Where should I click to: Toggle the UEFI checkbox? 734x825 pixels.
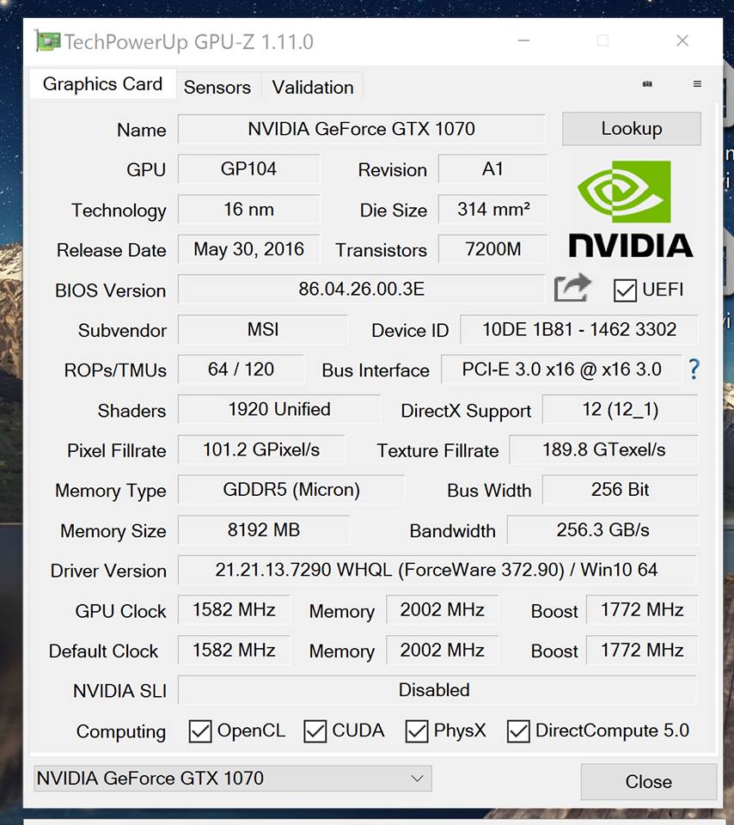pyautogui.click(x=625, y=290)
